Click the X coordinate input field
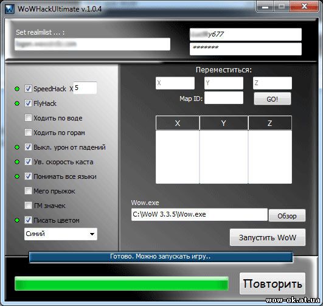Screen dimensions: 323x306 [175, 83]
